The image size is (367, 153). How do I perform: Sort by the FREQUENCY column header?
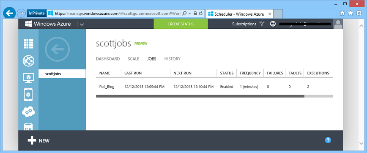click(250, 73)
